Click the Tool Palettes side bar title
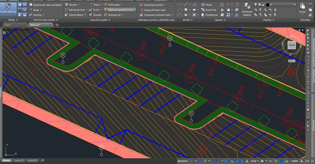This screenshot has height=164, width=315. 313,60
